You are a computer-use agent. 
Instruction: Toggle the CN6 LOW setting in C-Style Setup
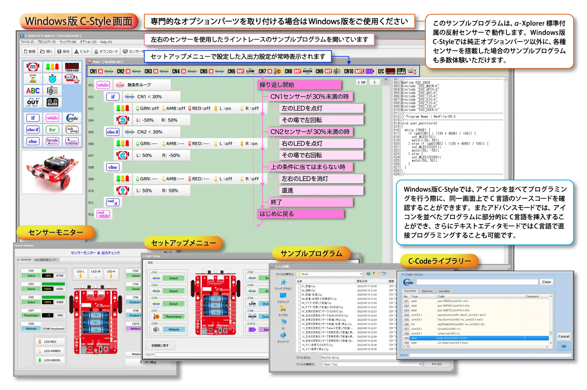pyautogui.click(x=252, y=304)
